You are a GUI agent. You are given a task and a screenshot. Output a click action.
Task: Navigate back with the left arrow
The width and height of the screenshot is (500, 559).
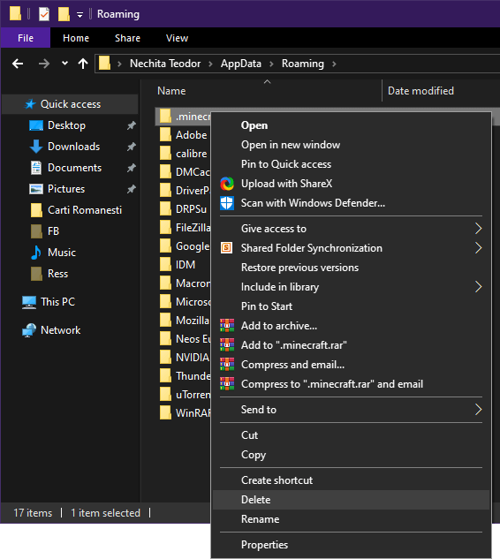[18, 64]
